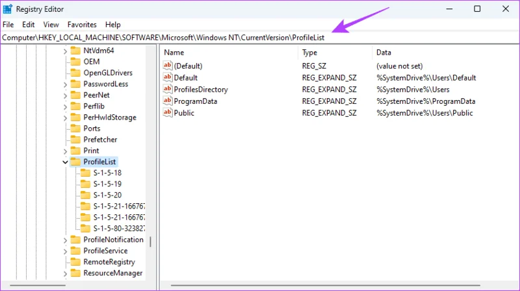This screenshot has height=291, width=520.
Task: Click the ProfilesDirectory value icon
Action: pyautogui.click(x=168, y=89)
